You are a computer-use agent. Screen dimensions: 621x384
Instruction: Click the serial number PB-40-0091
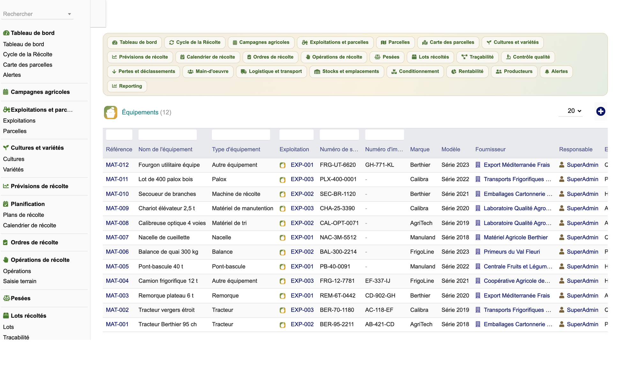[x=335, y=266]
